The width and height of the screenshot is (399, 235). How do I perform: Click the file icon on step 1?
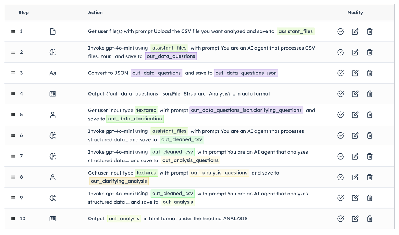click(53, 31)
